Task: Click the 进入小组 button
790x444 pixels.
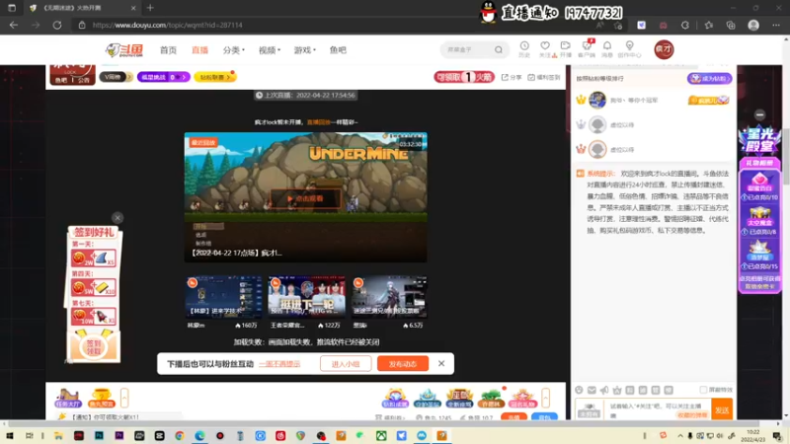Action: click(x=346, y=363)
